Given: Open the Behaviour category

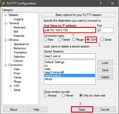Looking at the screenshot, I should (x=20, y=48).
